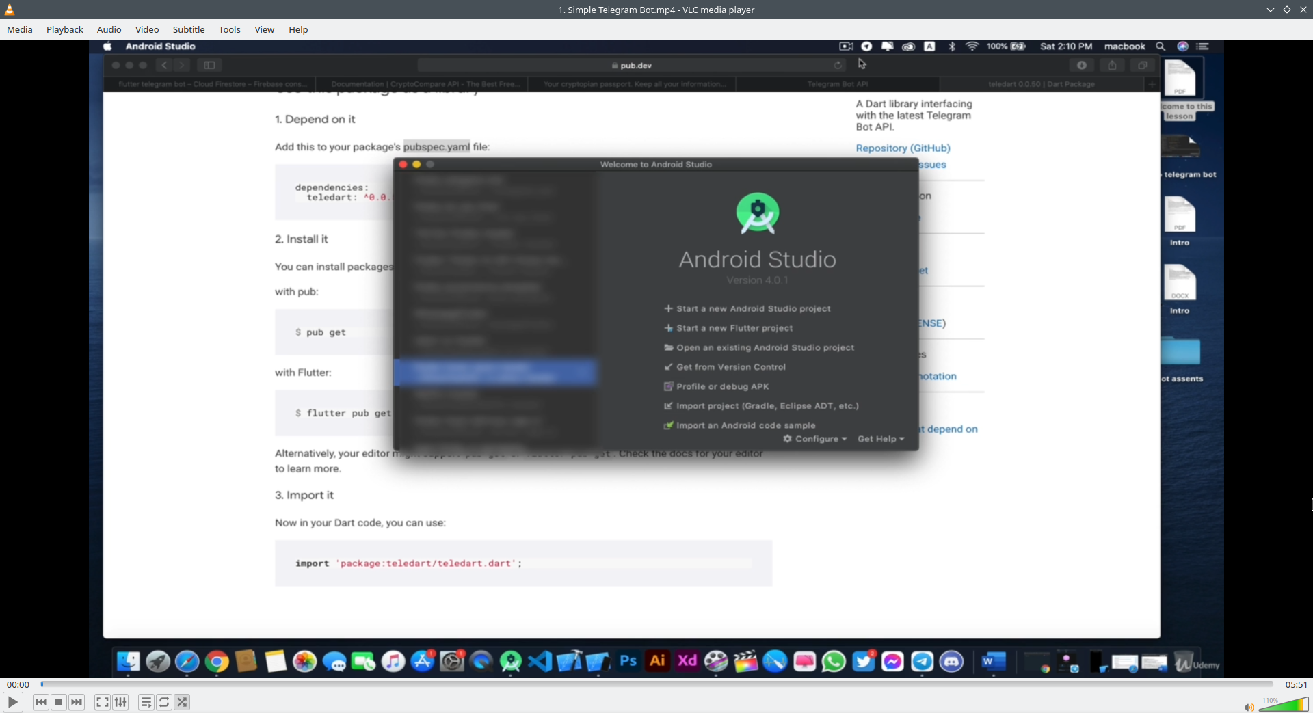The height and width of the screenshot is (713, 1313).
Task: Open the Help menu
Action: point(298,29)
